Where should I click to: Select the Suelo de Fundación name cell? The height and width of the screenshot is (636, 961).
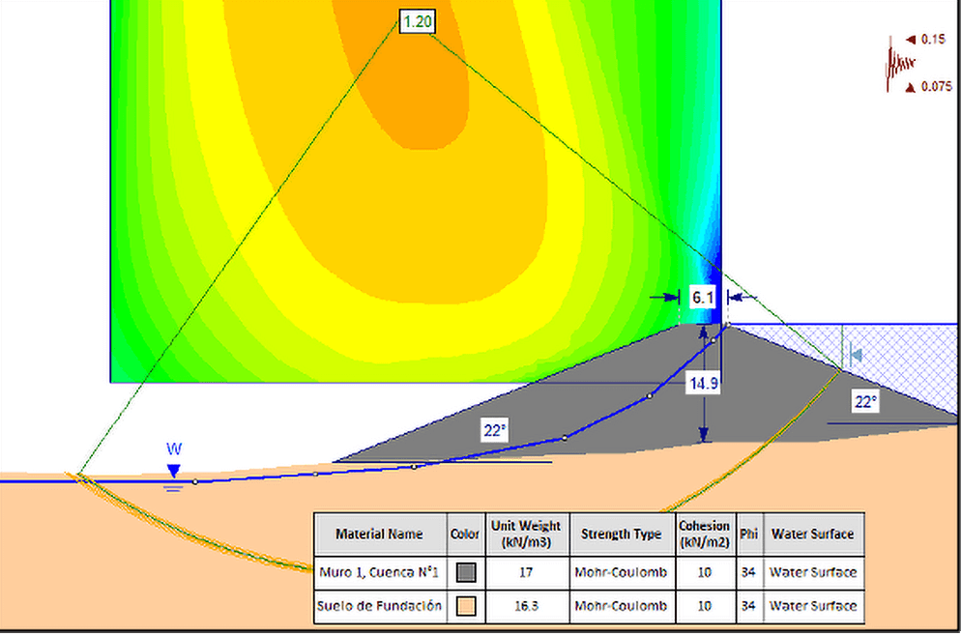tap(379, 606)
